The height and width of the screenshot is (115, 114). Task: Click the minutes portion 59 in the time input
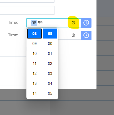click(x=40, y=23)
